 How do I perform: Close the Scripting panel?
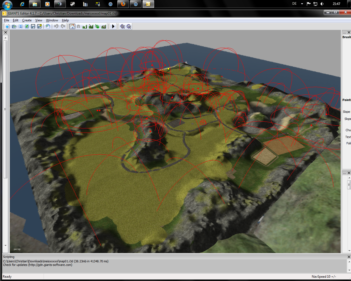[x=349, y=257]
